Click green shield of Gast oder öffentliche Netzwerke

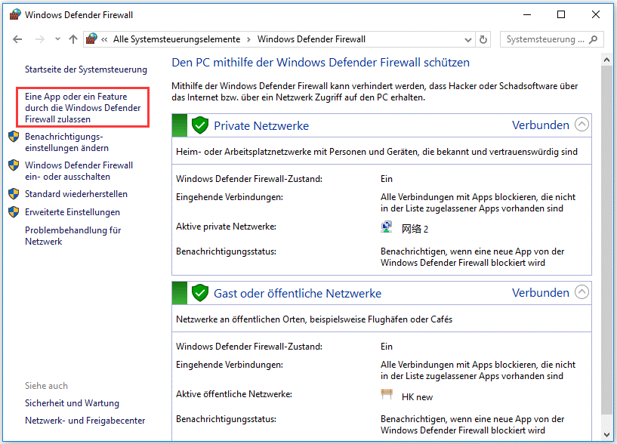tap(200, 293)
